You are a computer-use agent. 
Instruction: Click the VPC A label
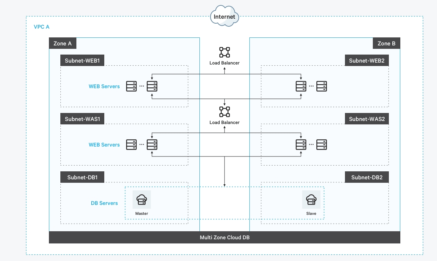42,27
